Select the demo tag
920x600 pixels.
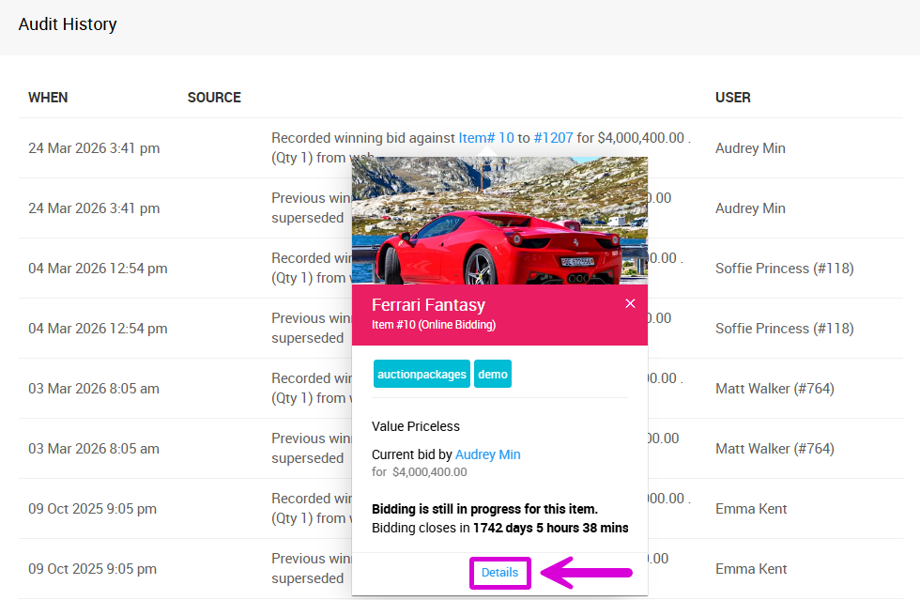(x=492, y=374)
